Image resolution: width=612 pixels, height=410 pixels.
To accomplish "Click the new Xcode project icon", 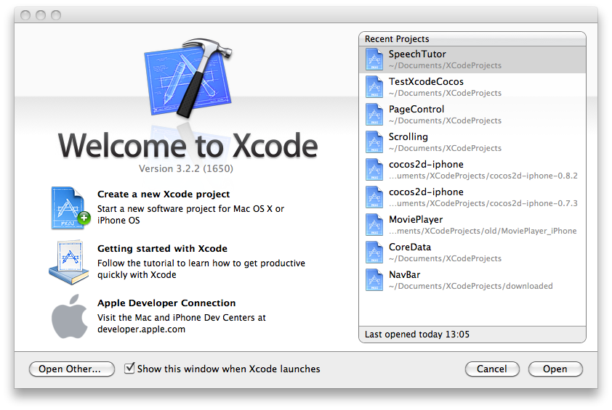I will [71, 208].
